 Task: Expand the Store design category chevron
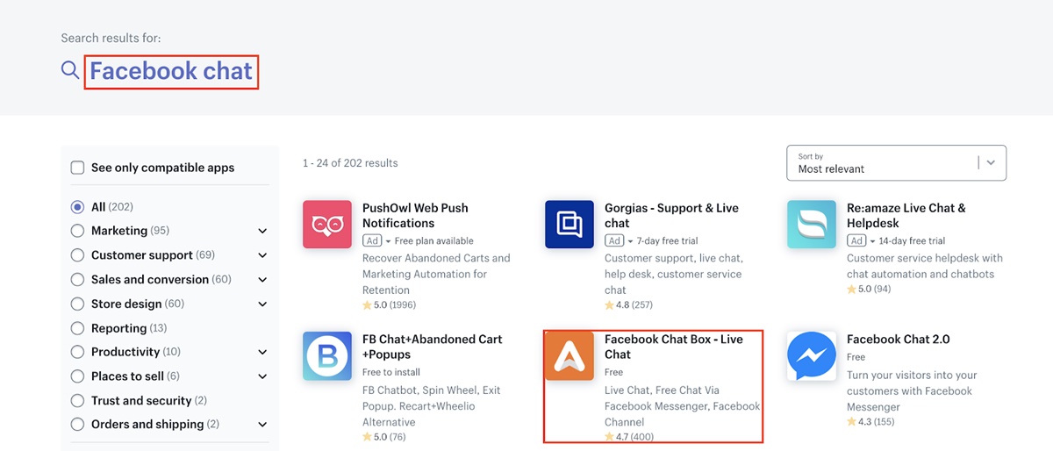[262, 304]
